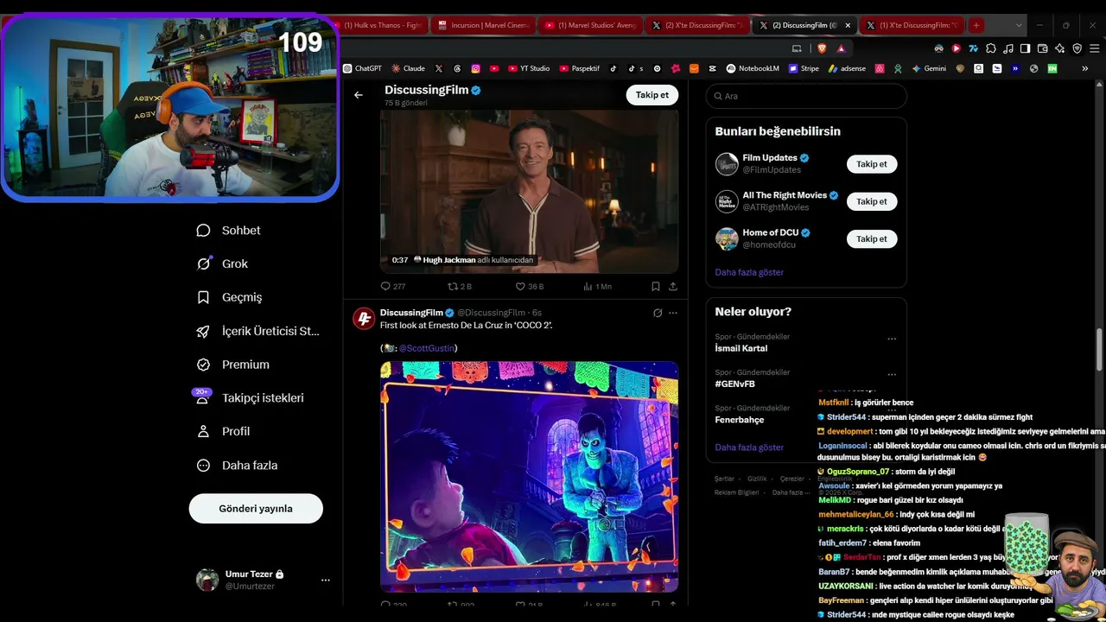The height and width of the screenshot is (622, 1106).
Task: Open options for #GENvFB trend
Action: click(x=892, y=375)
